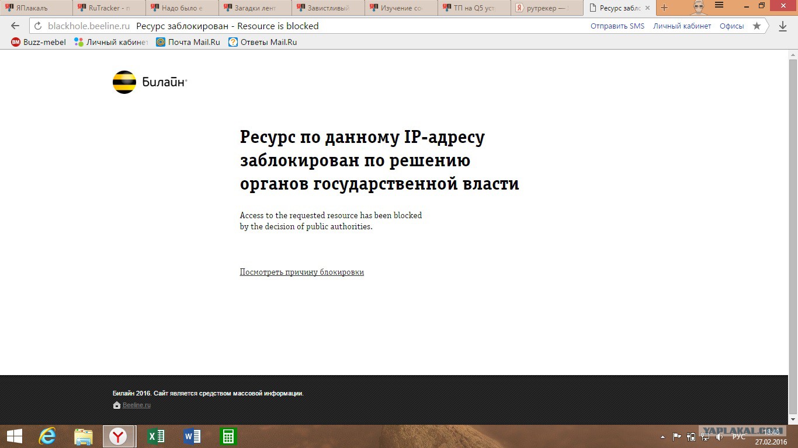Open the taskbar clock showing 27.02.2016
Viewport: 798px width, 448px height.
[772, 436]
